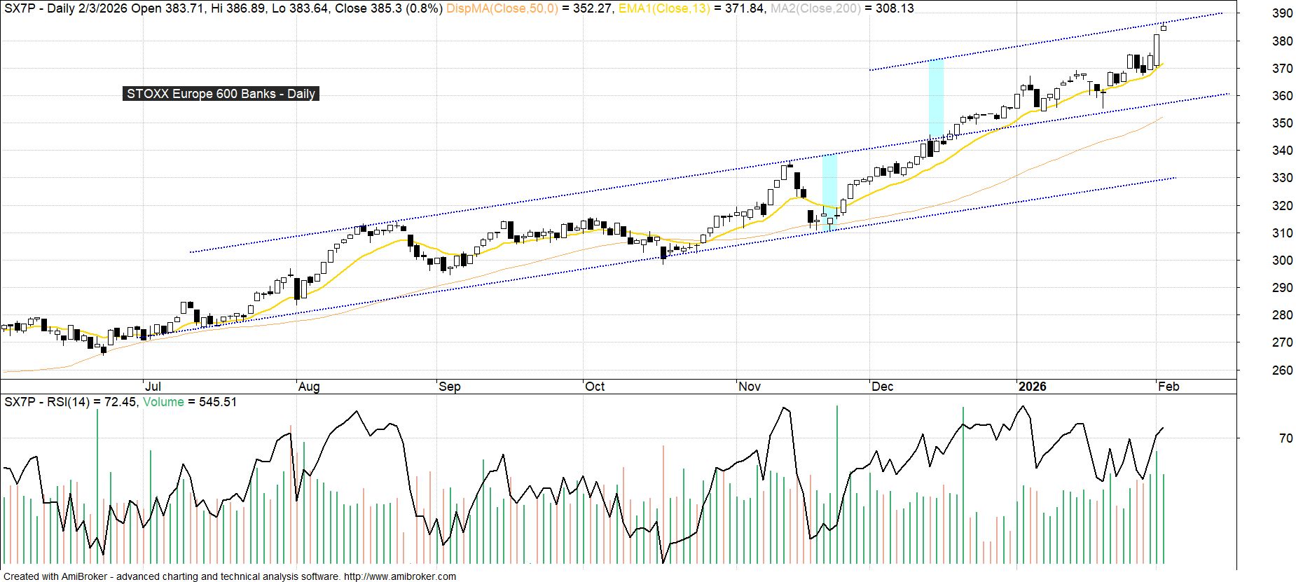This screenshot has width=1296, height=582.
Task: Select the 260 price level on axis
Action: click(x=1262, y=370)
